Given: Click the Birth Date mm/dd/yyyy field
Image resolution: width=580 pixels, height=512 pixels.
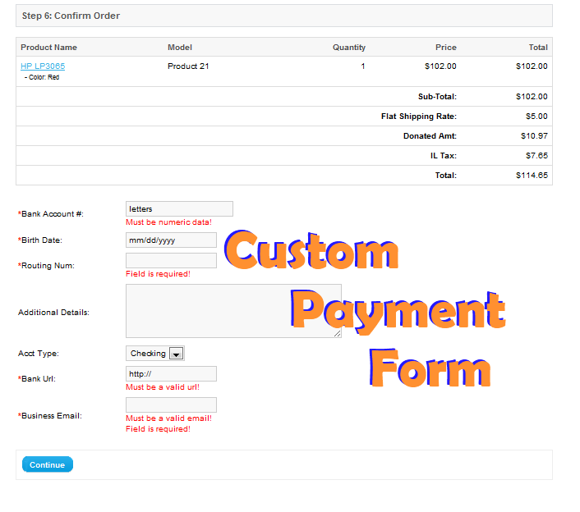Looking at the screenshot, I should (171, 240).
